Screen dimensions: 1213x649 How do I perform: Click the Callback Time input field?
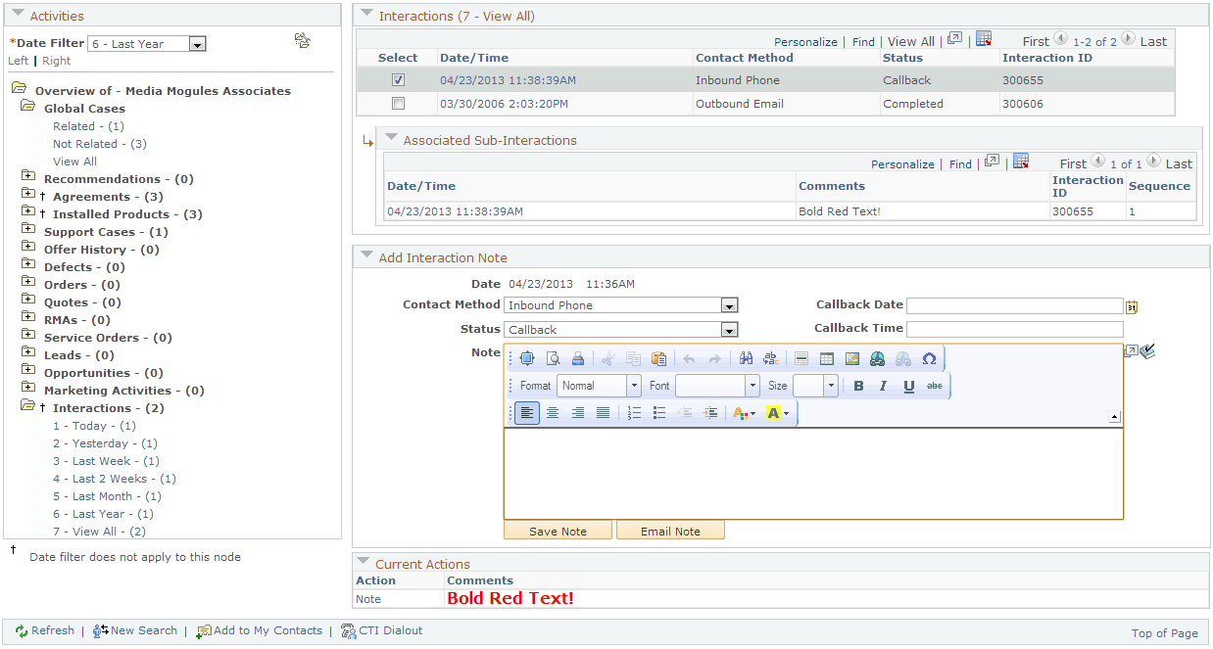click(1014, 329)
